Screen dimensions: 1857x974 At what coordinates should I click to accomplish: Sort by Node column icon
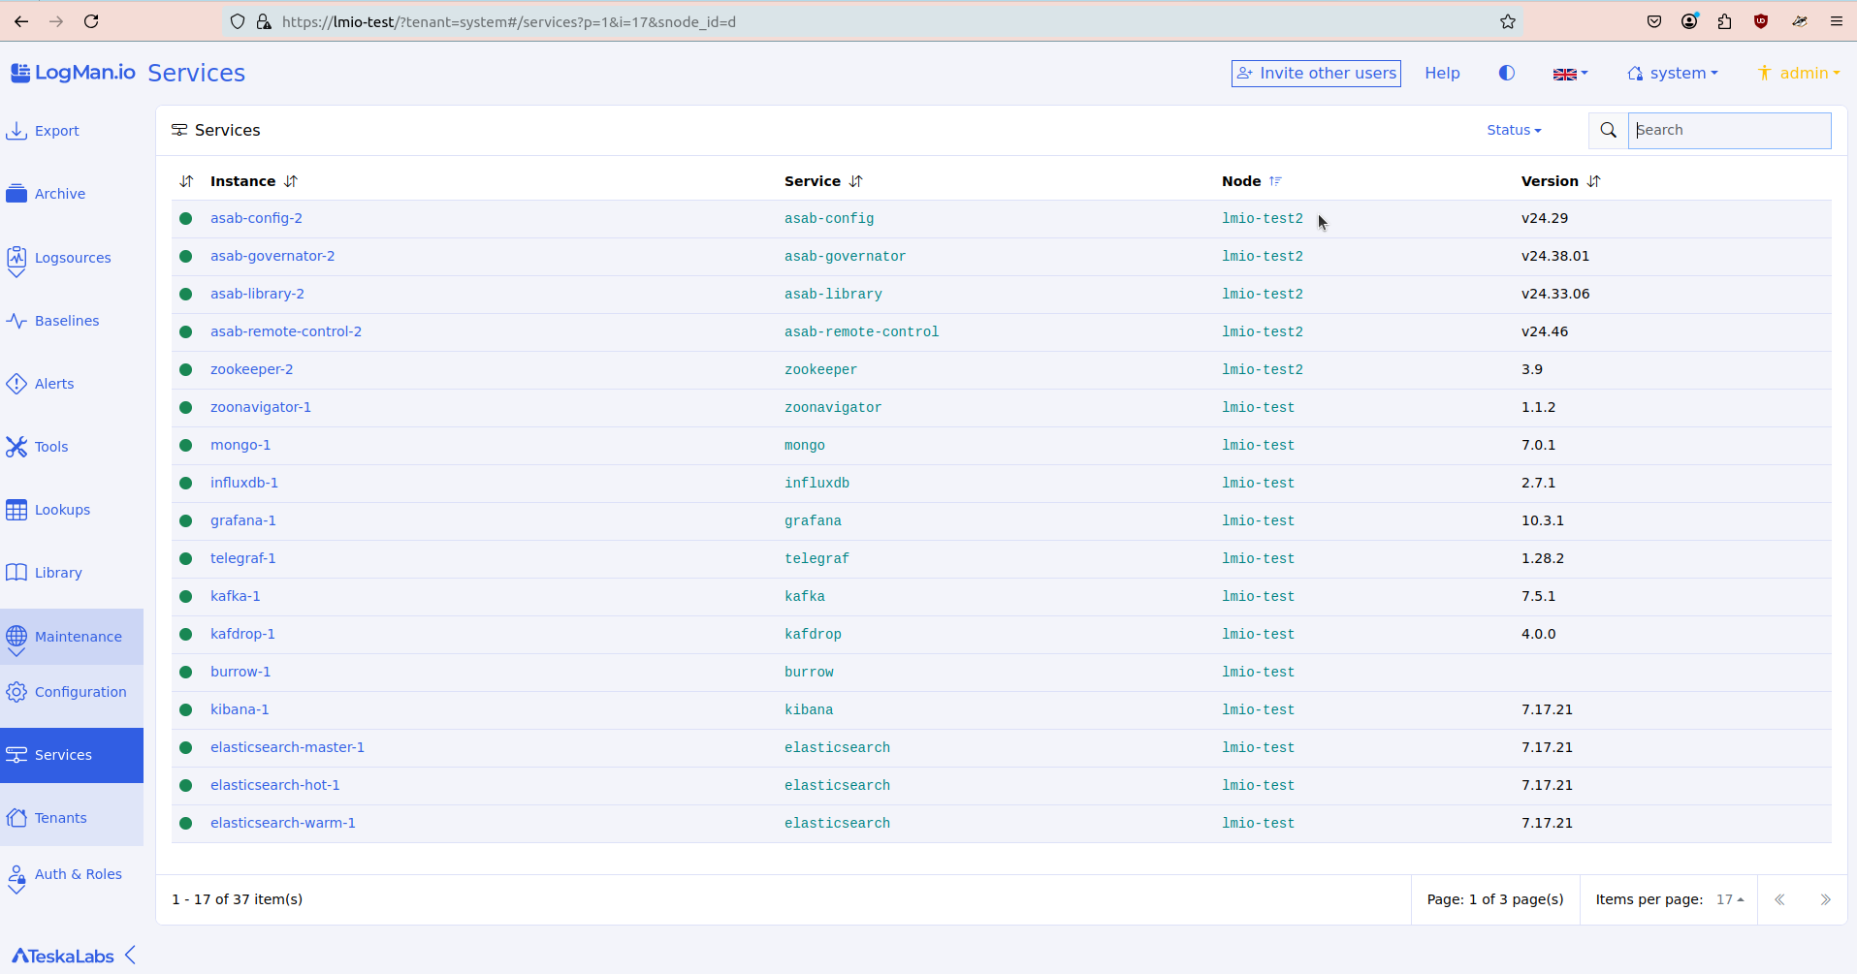click(x=1275, y=181)
